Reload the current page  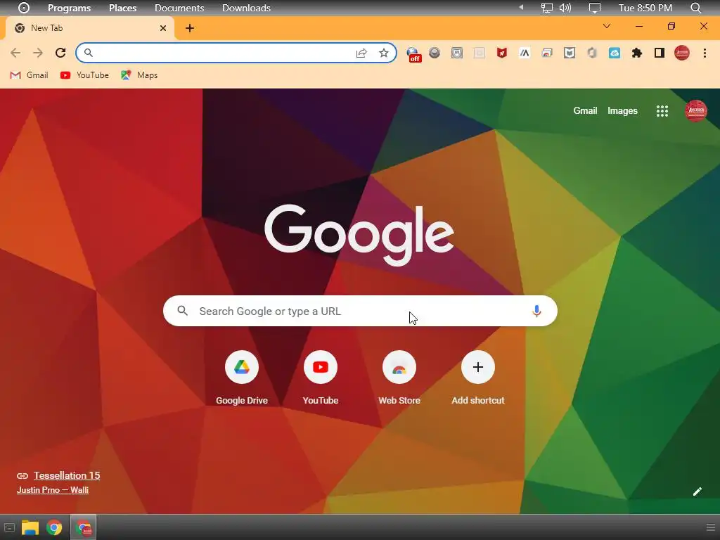60,53
